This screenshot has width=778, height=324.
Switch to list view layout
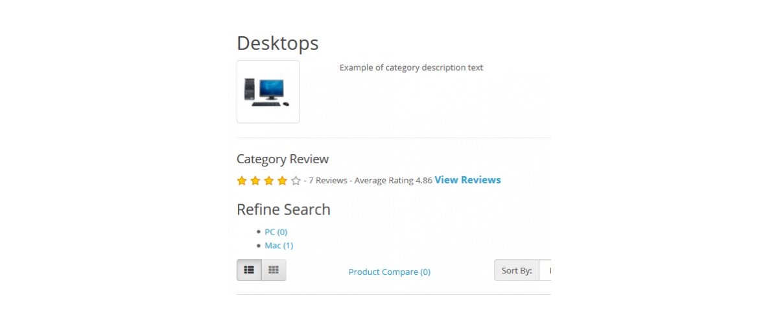coord(249,270)
